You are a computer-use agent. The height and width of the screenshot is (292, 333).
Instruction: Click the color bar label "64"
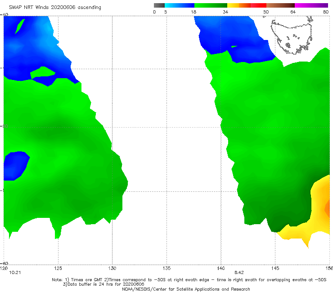[x=293, y=12]
